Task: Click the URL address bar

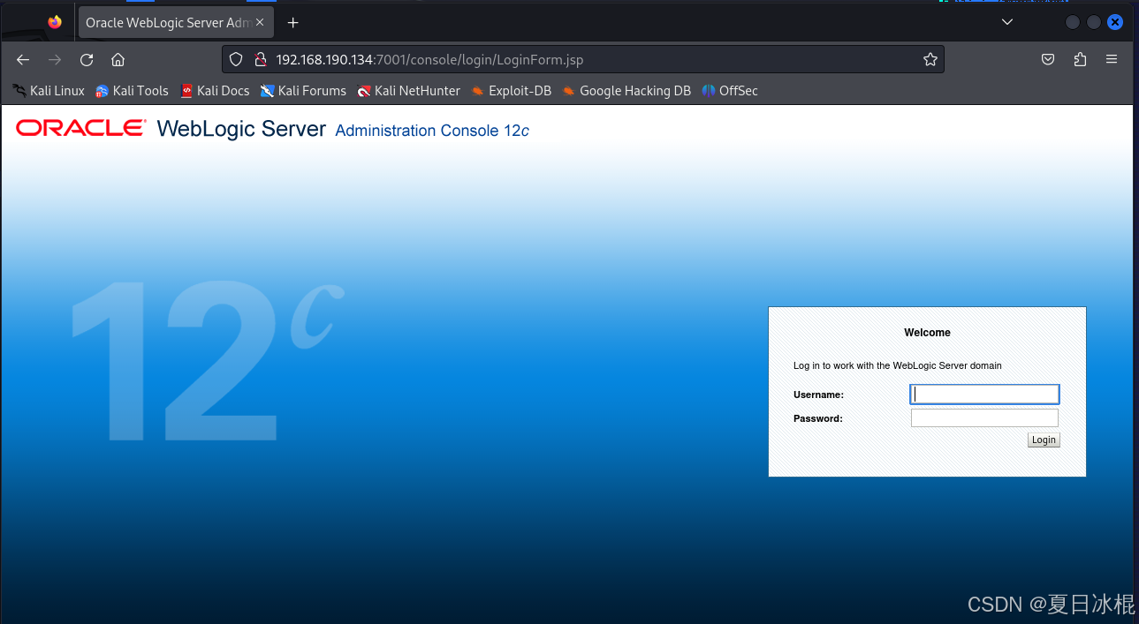Action: [583, 60]
